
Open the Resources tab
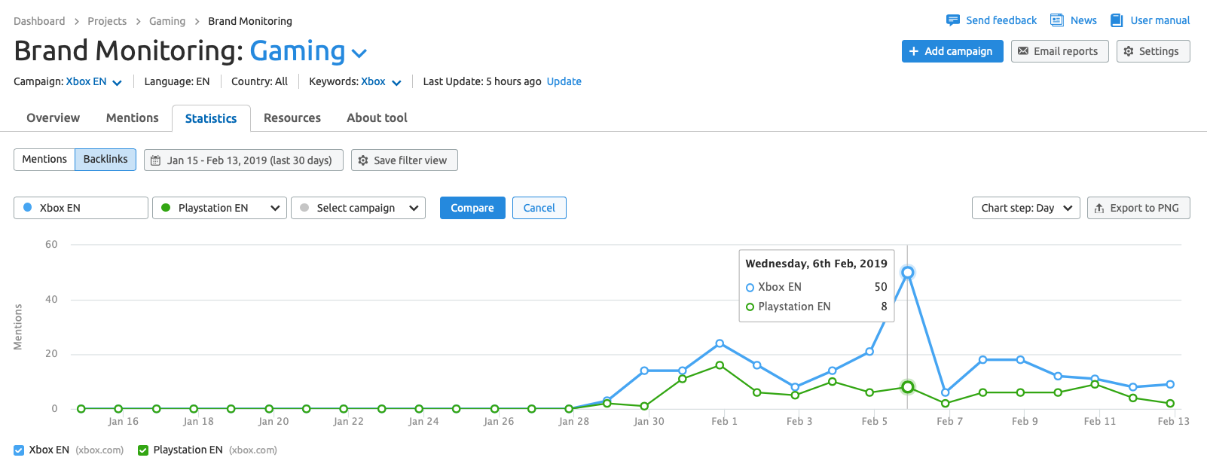pyautogui.click(x=292, y=118)
